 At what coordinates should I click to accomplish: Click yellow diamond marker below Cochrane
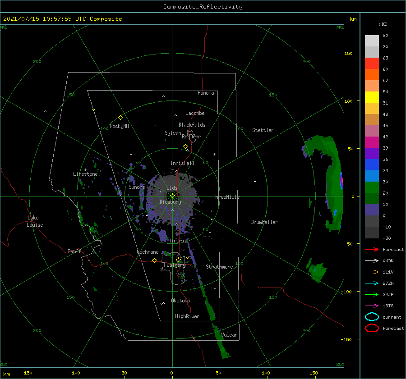(154, 260)
